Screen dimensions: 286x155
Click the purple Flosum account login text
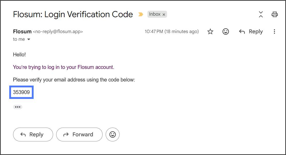[64, 67]
